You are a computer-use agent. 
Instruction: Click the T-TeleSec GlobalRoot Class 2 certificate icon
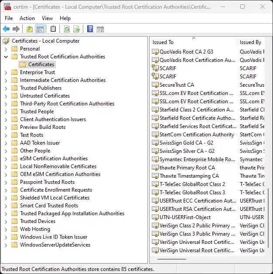tap(155, 184)
